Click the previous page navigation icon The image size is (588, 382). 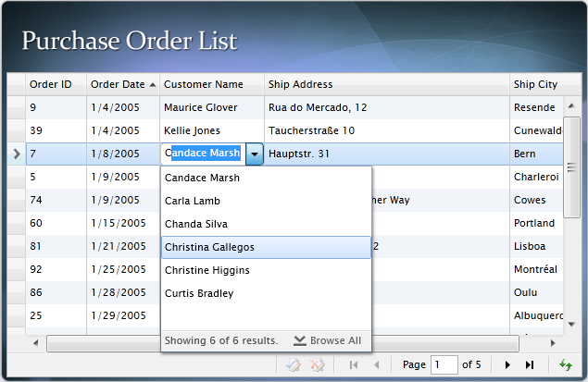(376, 365)
